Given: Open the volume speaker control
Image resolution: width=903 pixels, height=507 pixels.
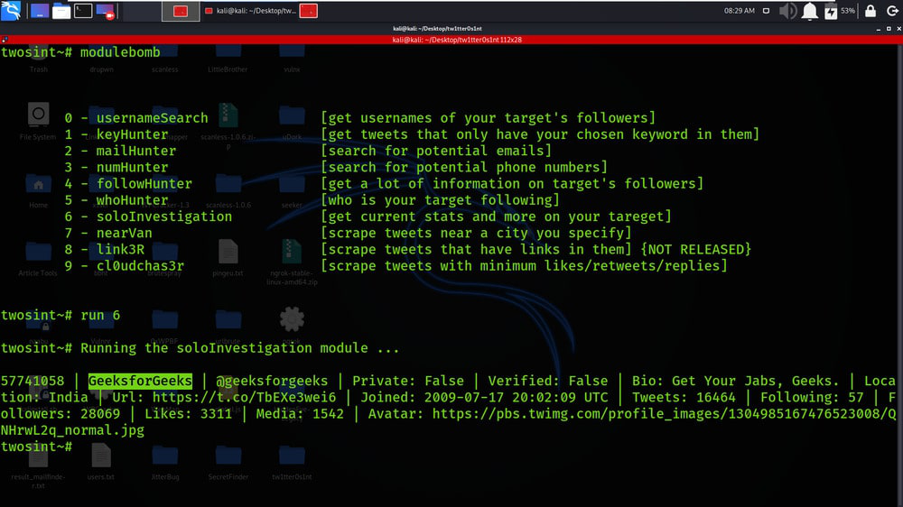Looking at the screenshot, I should pos(787,11).
